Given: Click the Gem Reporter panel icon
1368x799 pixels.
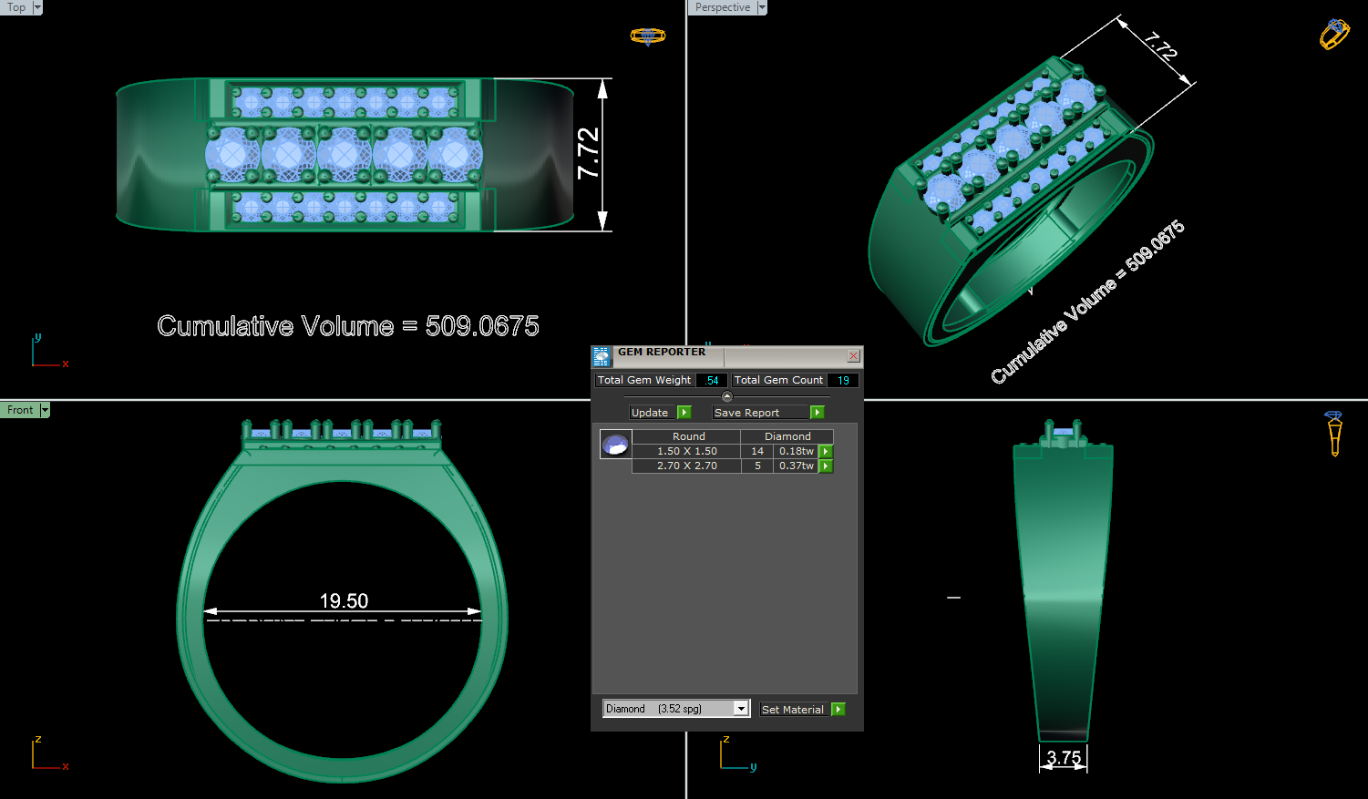Looking at the screenshot, I should (x=602, y=355).
